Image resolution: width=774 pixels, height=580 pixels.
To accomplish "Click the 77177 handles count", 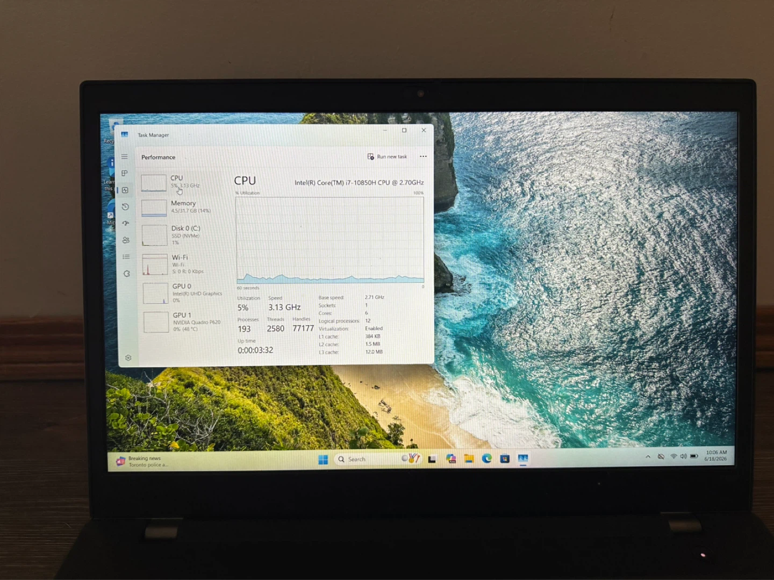I will click(x=303, y=328).
